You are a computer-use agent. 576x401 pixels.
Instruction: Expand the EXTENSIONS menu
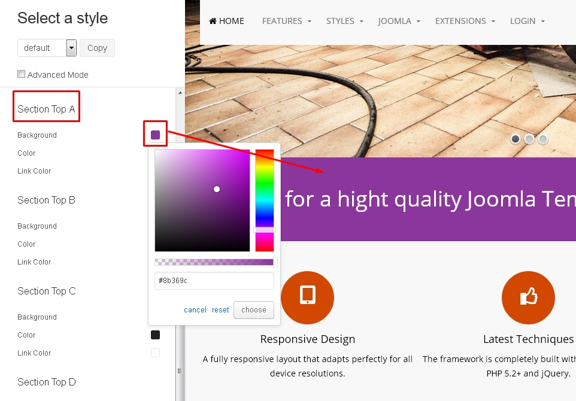[x=465, y=21]
